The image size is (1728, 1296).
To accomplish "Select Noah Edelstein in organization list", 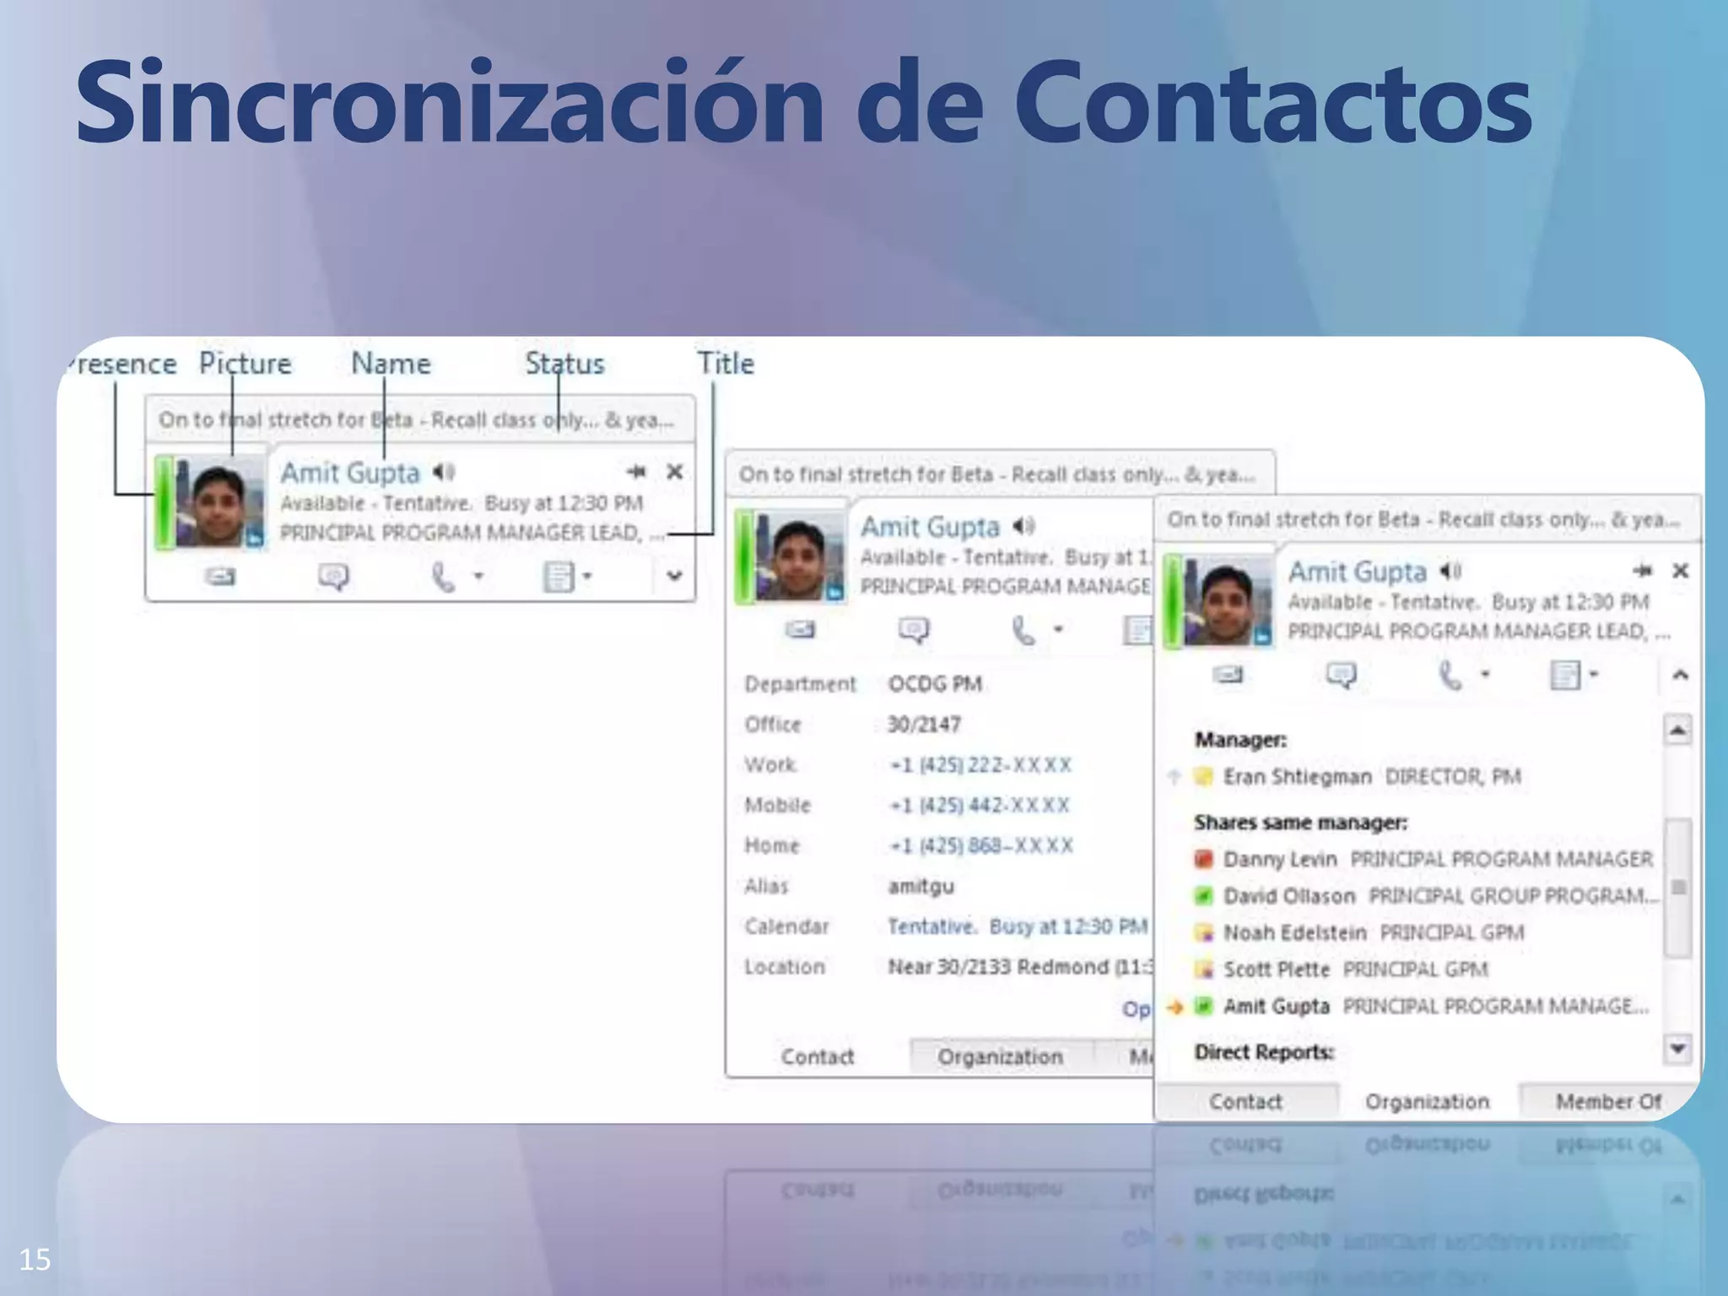I will pos(1360,932).
